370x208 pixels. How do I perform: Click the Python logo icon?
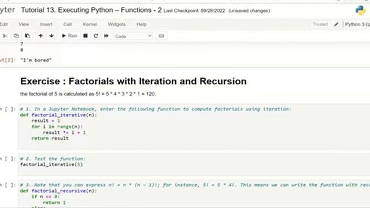[x=361, y=10]
